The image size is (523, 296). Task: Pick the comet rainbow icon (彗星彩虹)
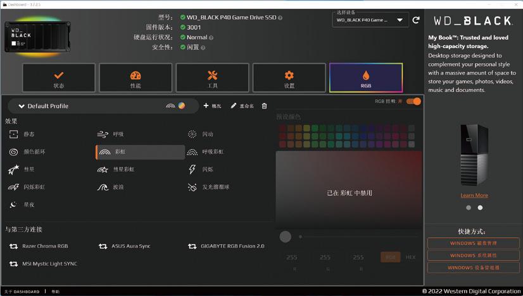coord(103,170)
